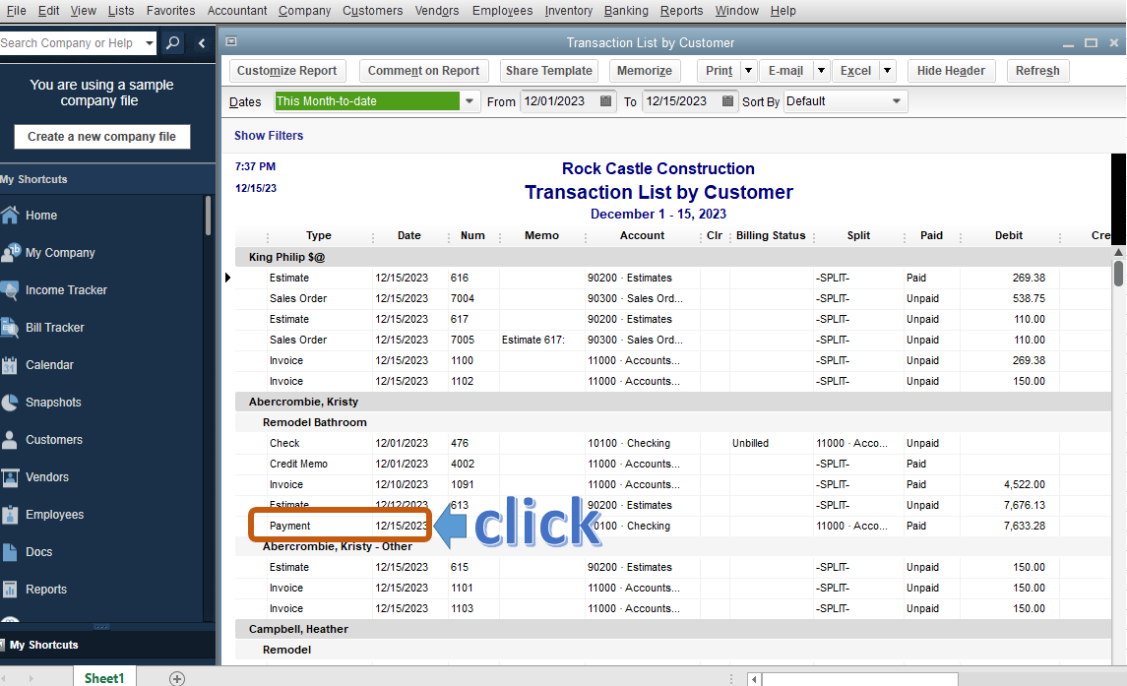1127x686 pixels.
Task: Open the Reports shortcut icon
Action: coord(9,589)
